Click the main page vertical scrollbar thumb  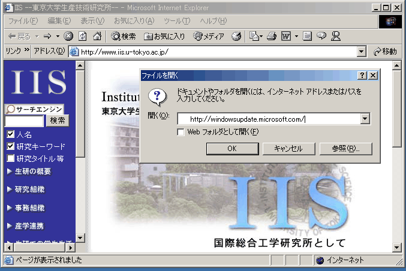coord(396,109)
